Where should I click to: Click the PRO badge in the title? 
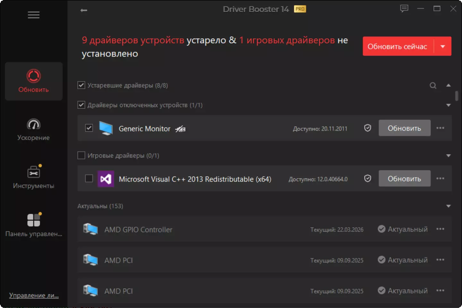(x=300, y=9)
